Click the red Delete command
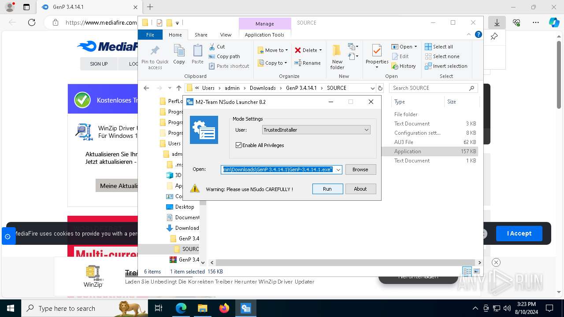The image size is (564, 317). point(308,50)
